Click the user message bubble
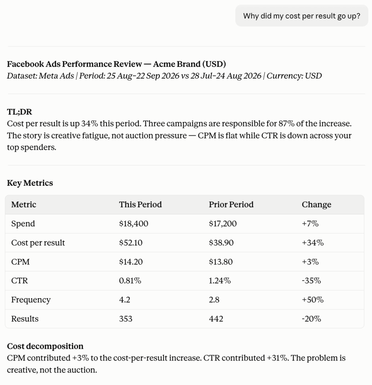Screen dimensions: 372x385 pyautogui.click(x=302, y=16)
